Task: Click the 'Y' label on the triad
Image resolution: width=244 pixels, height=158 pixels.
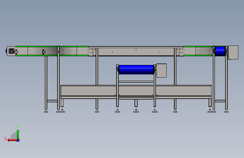Action: [x=18, y=126]
